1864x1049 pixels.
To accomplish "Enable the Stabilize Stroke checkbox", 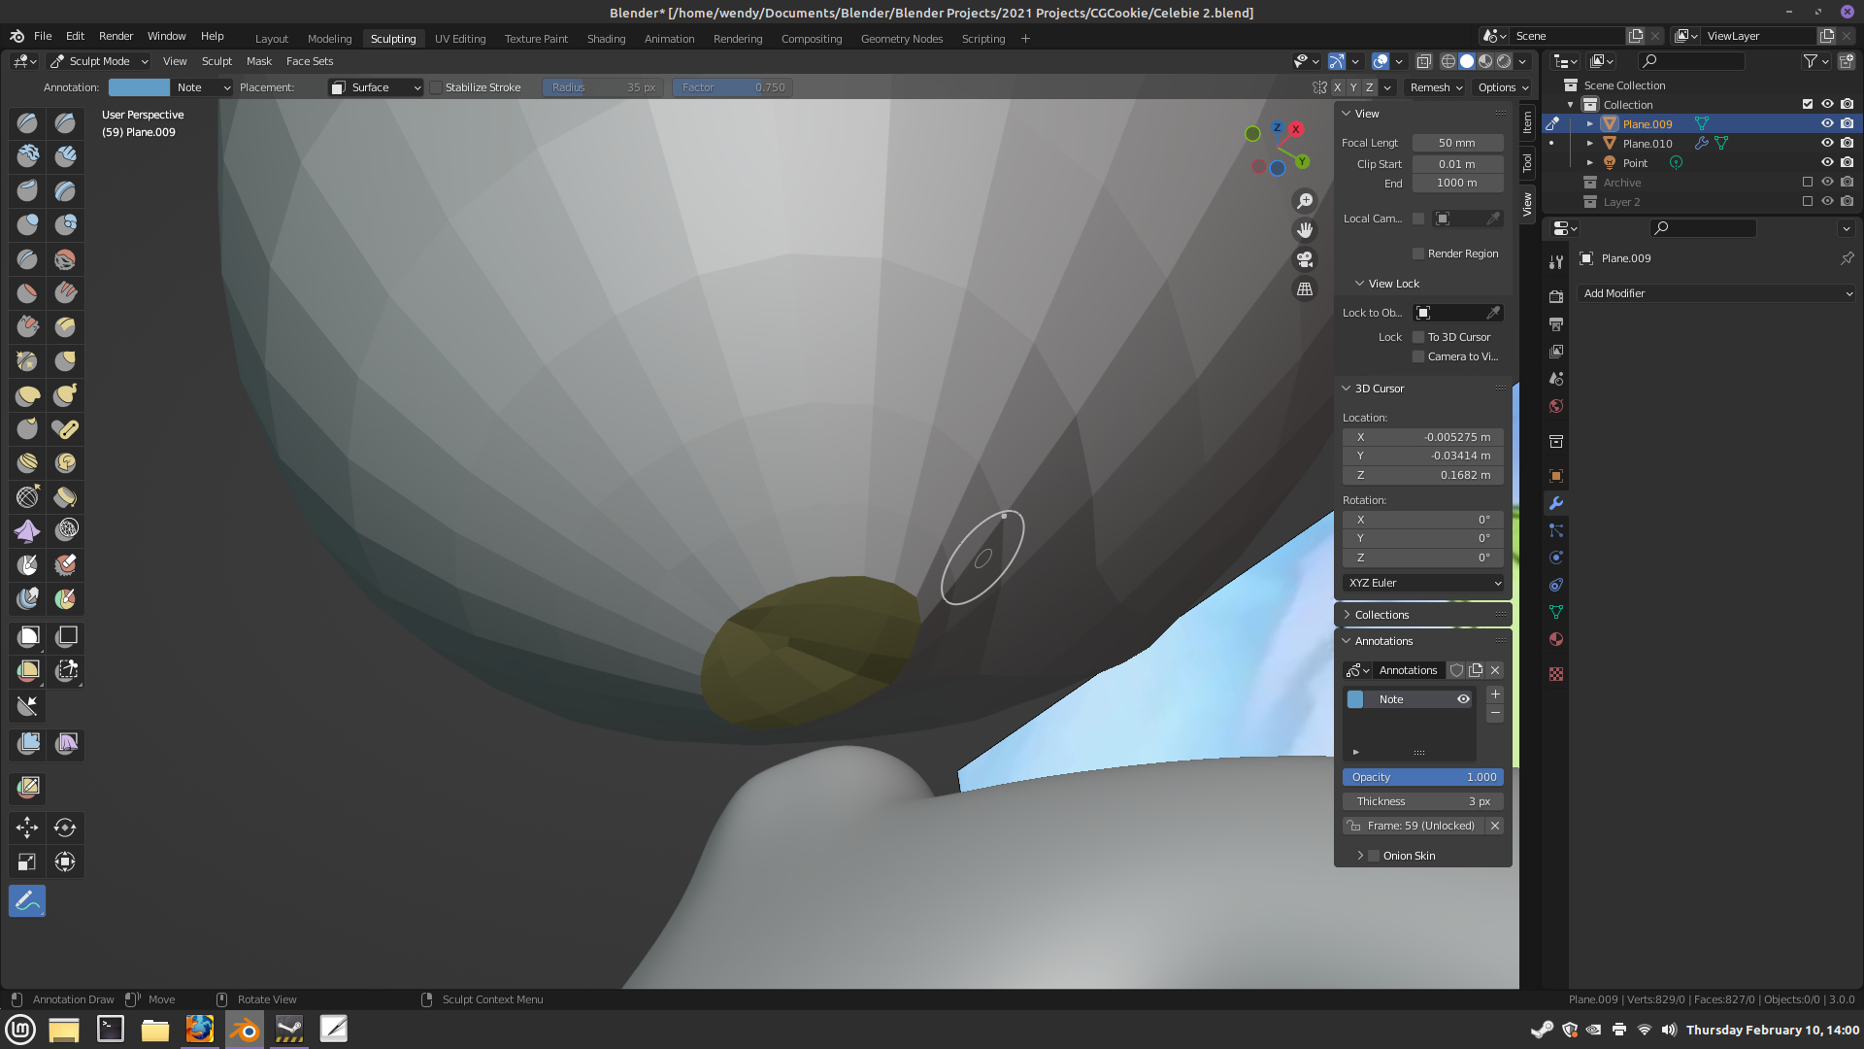I will [436, 87].
